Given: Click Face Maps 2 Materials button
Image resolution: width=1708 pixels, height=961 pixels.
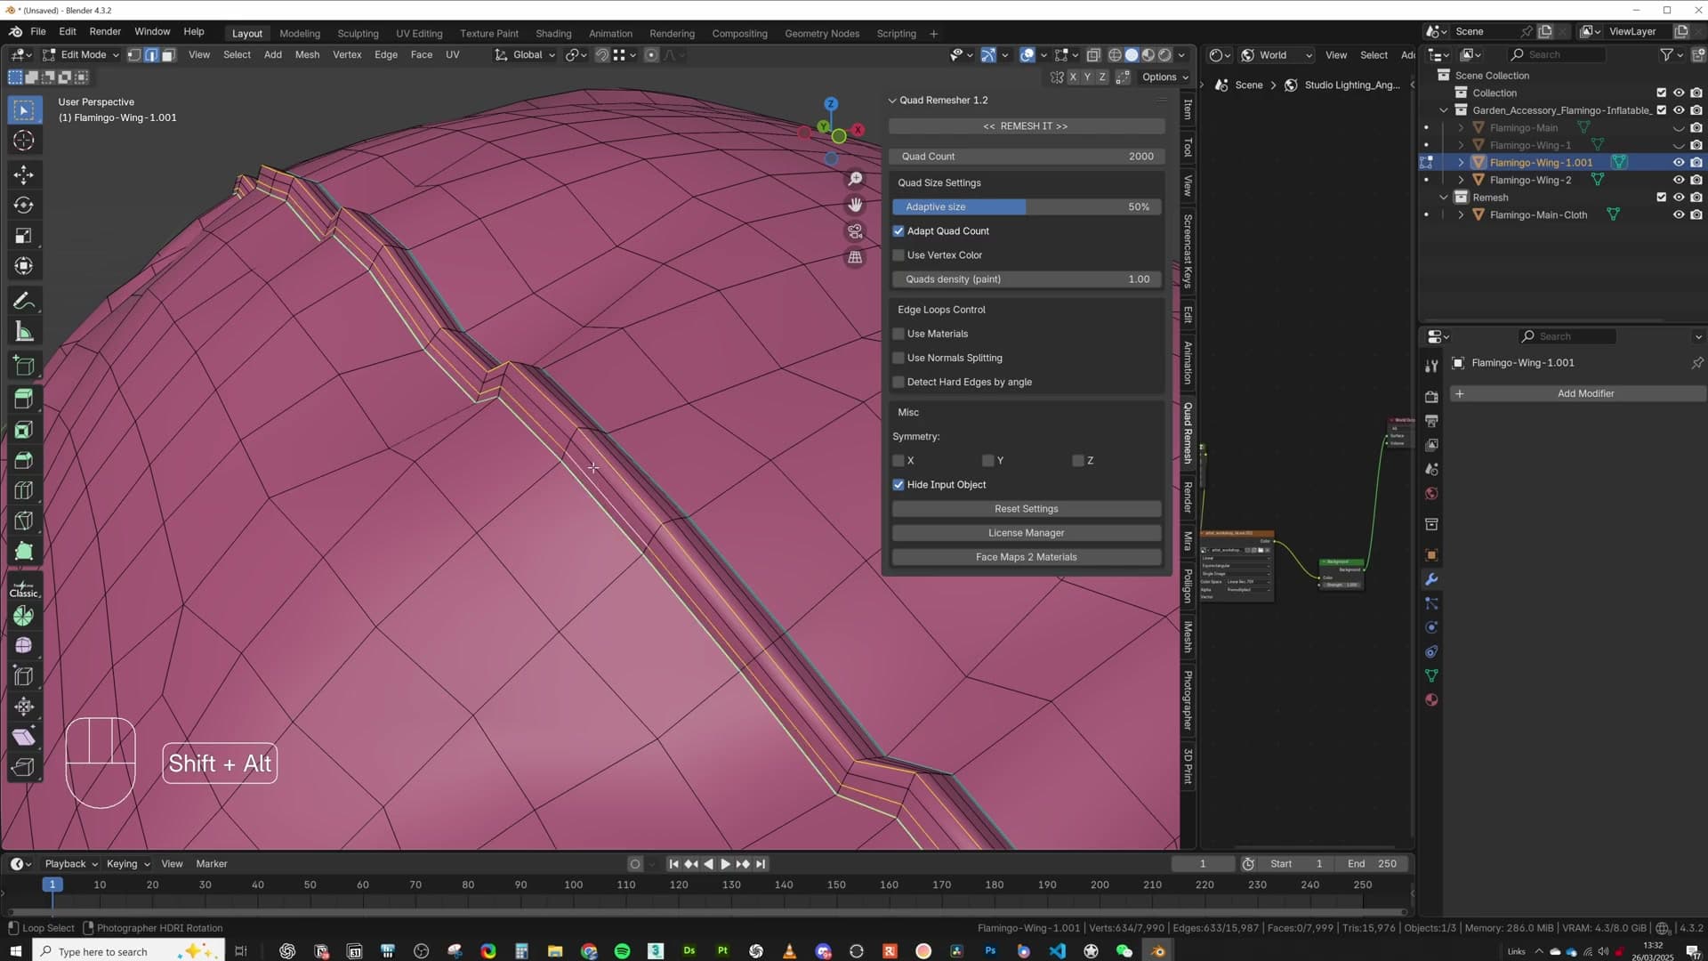Looking at the screenshot, I should [1026, 557].
